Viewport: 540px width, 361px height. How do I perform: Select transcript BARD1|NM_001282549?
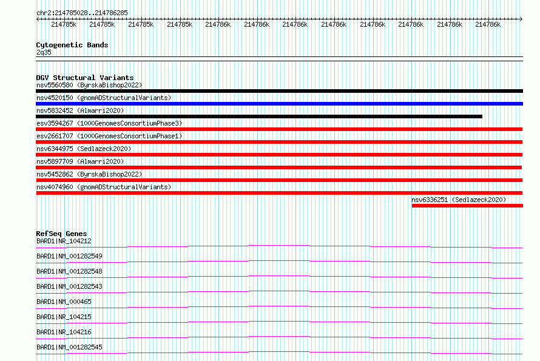pos(69,256)
